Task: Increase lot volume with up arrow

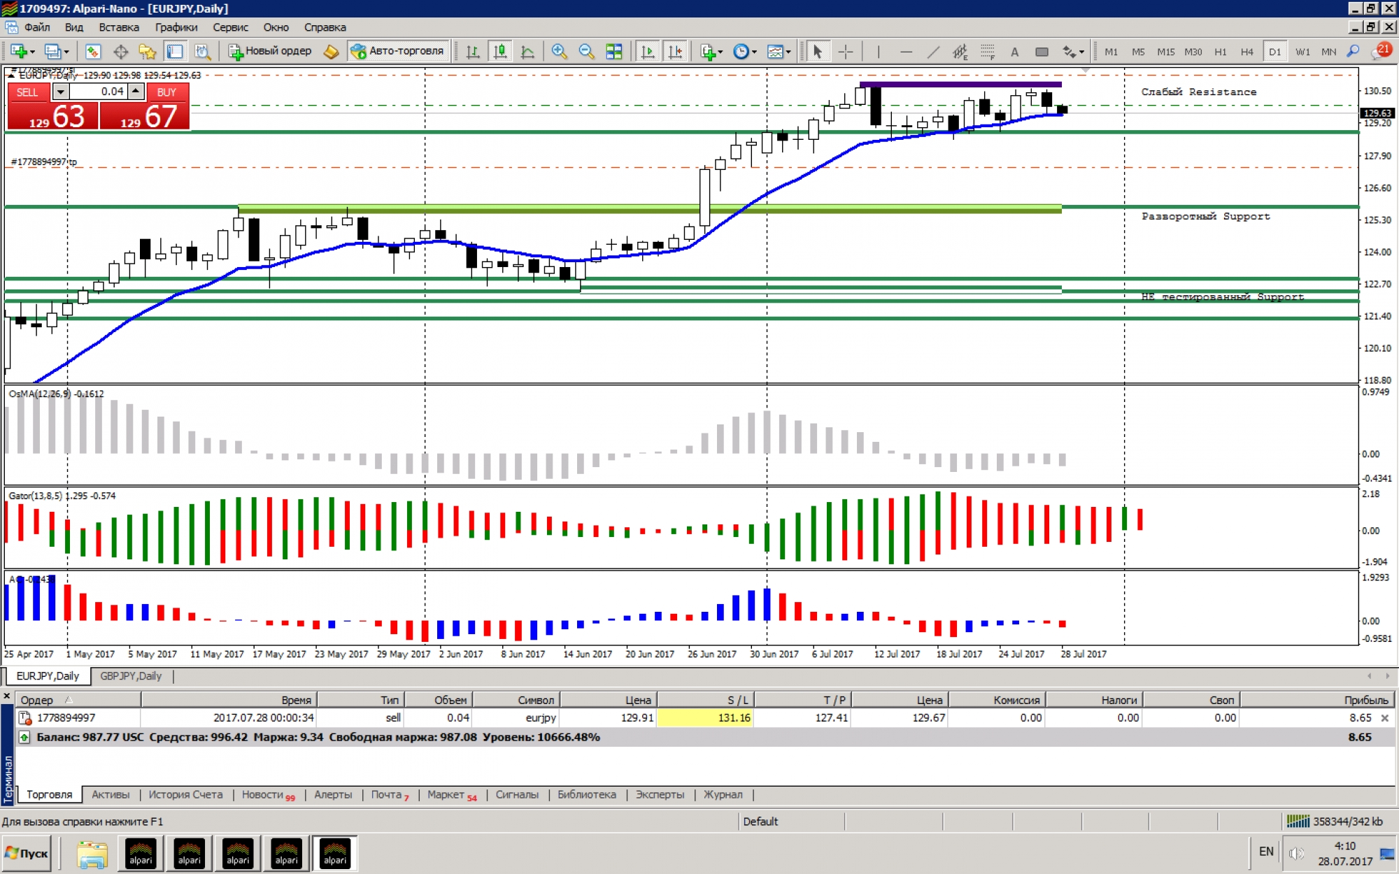Action: pyautogui.click(x=136, y=92)
